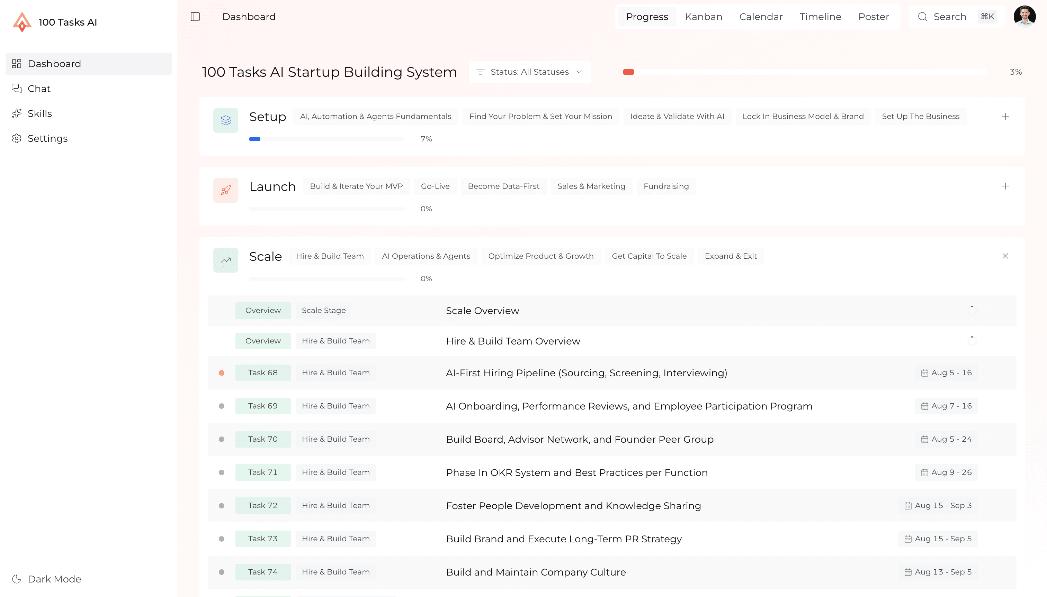1047x597 pixels.
Task: Click the progress circle on Scale Overview row
Action: [972, 310]
